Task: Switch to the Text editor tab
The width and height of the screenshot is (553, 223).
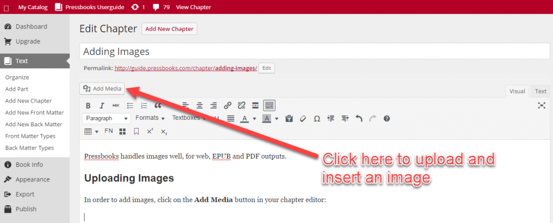Action: tap(541, 91)
